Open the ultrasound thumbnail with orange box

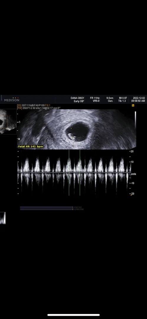point(8,121)
